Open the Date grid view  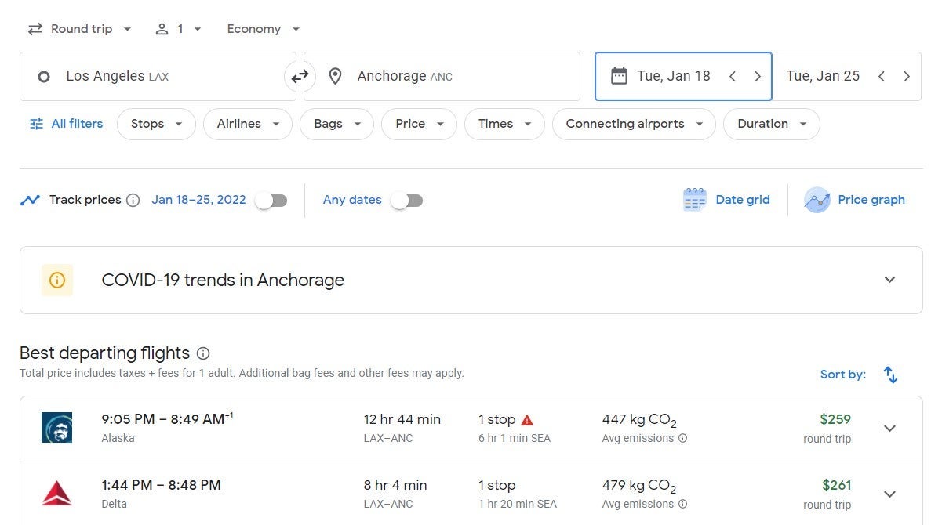[726, 200]
